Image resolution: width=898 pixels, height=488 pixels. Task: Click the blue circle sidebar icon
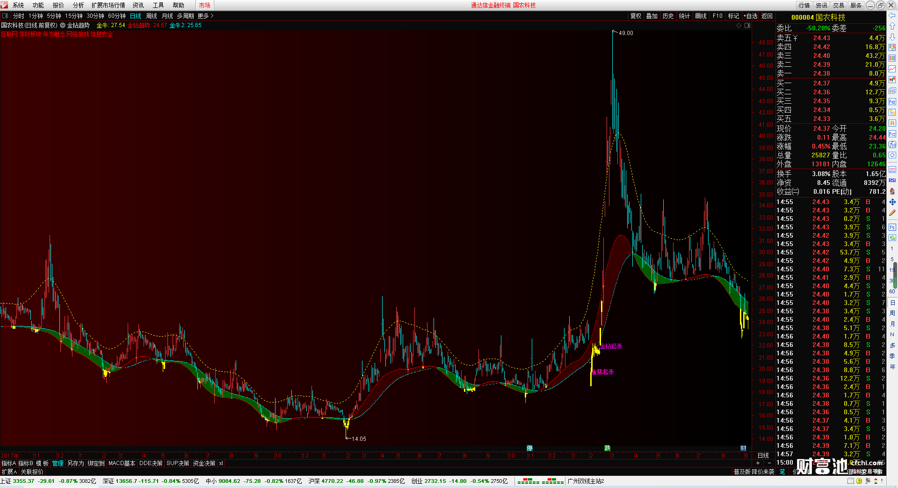[892, 156]
